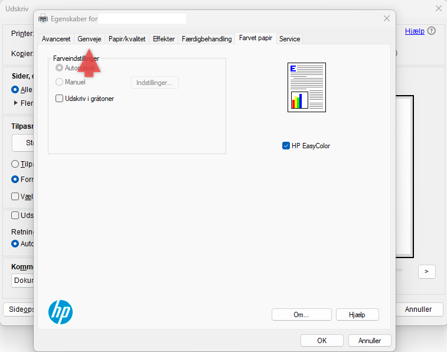Toggle the Vælg checkbox in Udskriv window

(15, 197)
